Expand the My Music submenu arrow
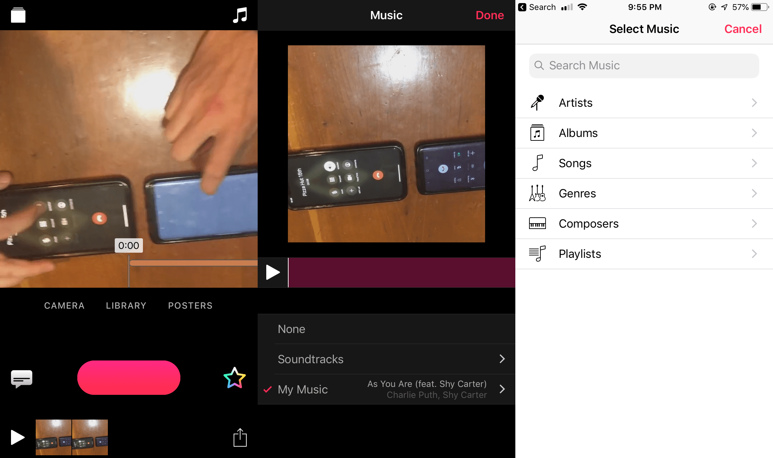Screen dimensions: 773x458 503,389
